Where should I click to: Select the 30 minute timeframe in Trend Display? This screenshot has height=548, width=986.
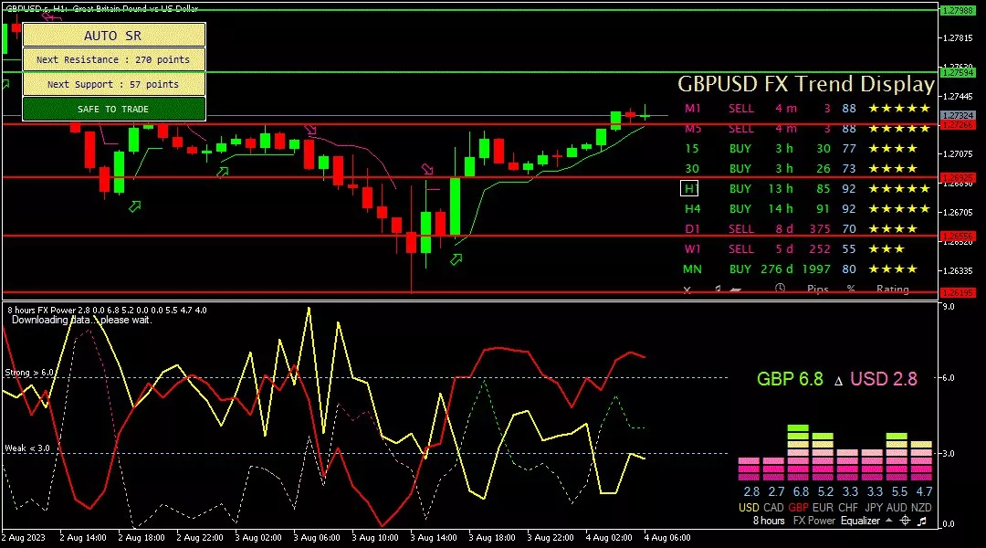[692, 169]
